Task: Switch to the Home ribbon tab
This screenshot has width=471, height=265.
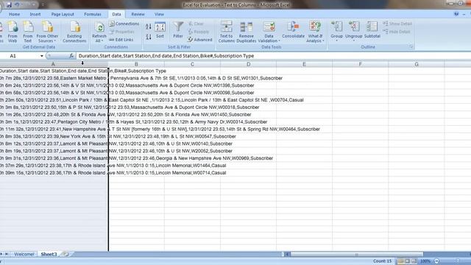Action: click(14, 14)
